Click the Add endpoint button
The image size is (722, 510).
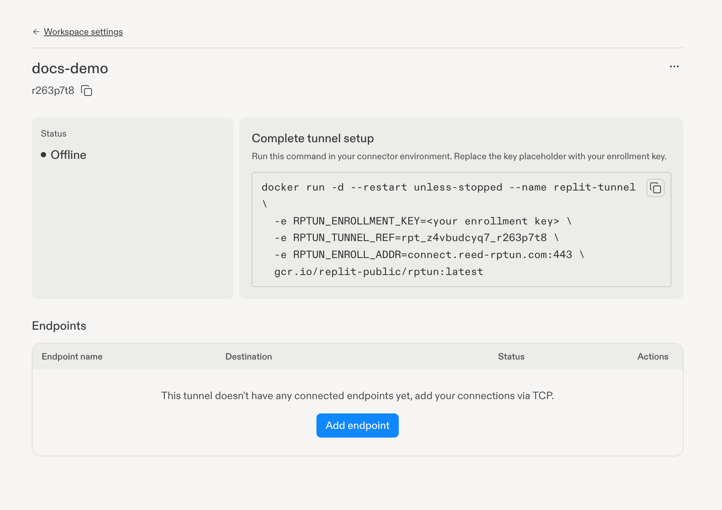pyautogui.click(x=357, y=426)
